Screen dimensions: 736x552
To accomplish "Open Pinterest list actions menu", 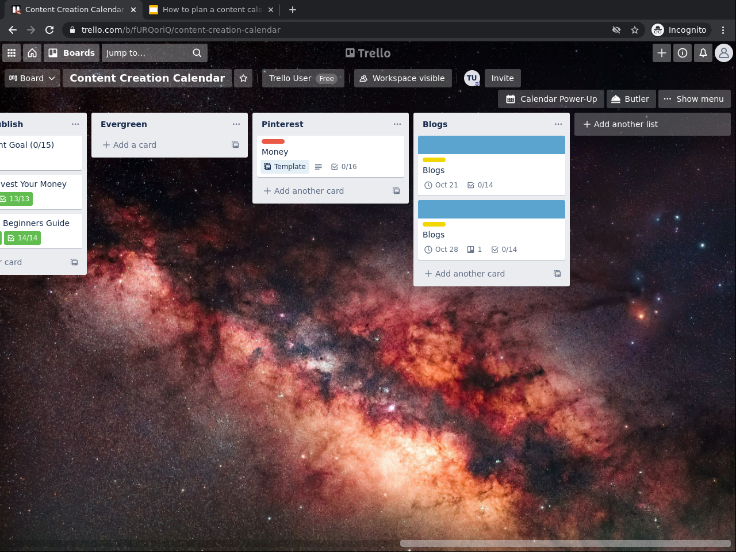I will pos(397,124).
